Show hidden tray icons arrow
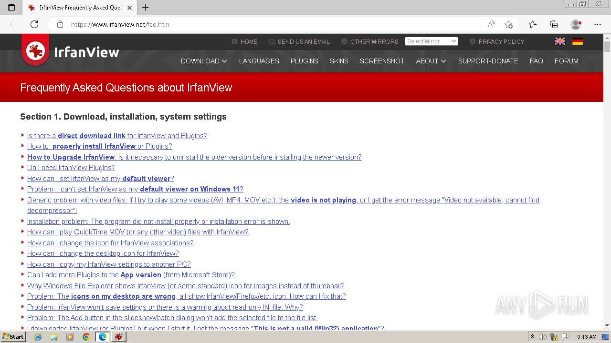The image size is (611, 343). point(532,337)
